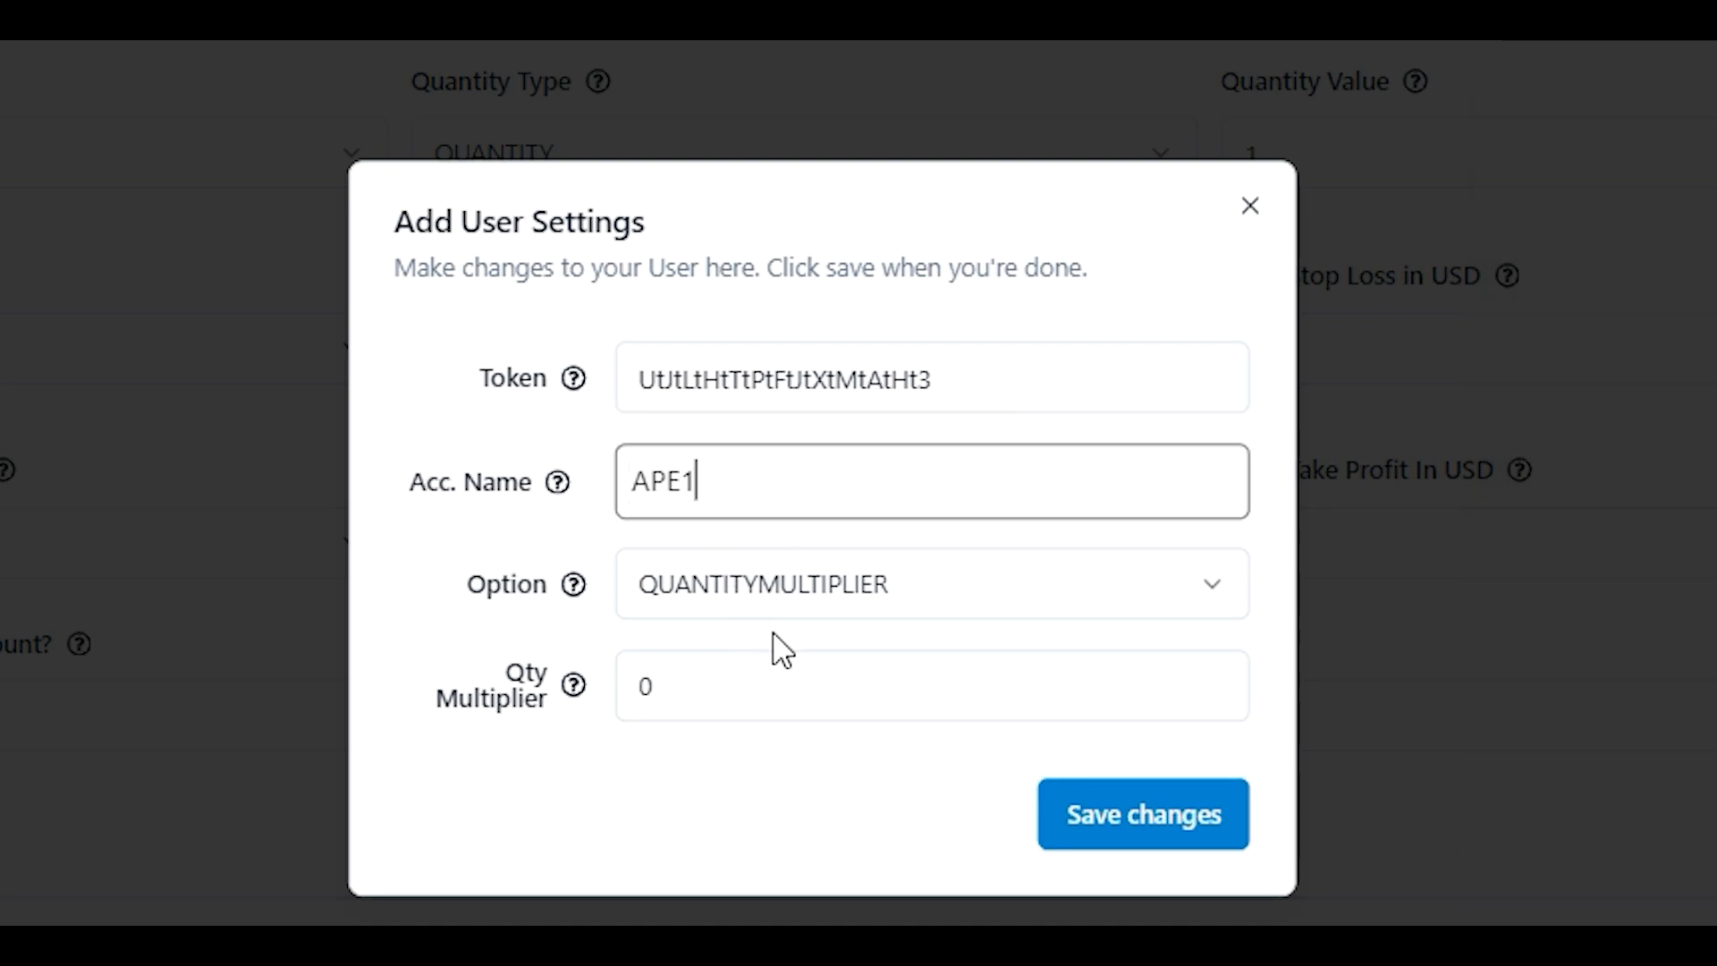1717x966 pixels.
Task: Click the Token input field
Action: (932, 377)
